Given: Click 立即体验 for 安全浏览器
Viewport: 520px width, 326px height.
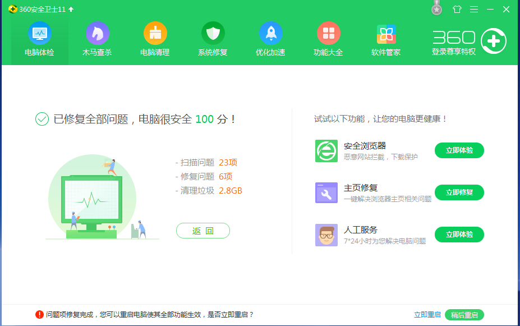Looking at the screenshot, I should (459, 150).
